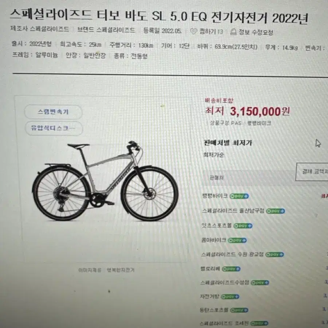
Task: Click Npay badge beside 동탄스포츠몰
Action: 239,310
